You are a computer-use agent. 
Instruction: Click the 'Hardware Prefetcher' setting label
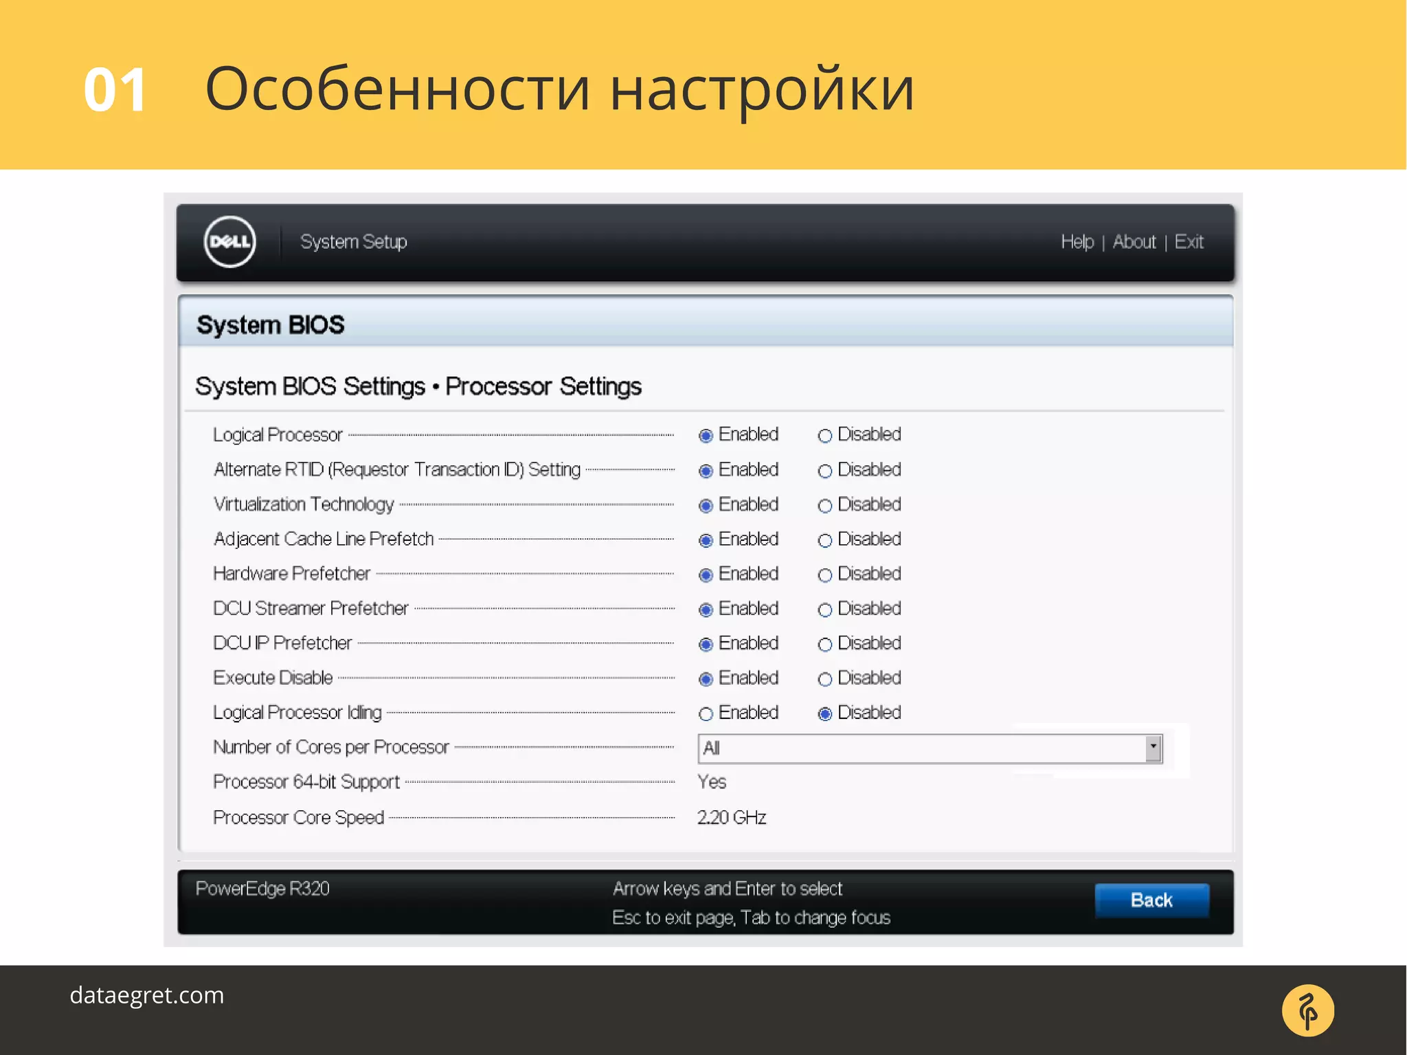[292, 574]
